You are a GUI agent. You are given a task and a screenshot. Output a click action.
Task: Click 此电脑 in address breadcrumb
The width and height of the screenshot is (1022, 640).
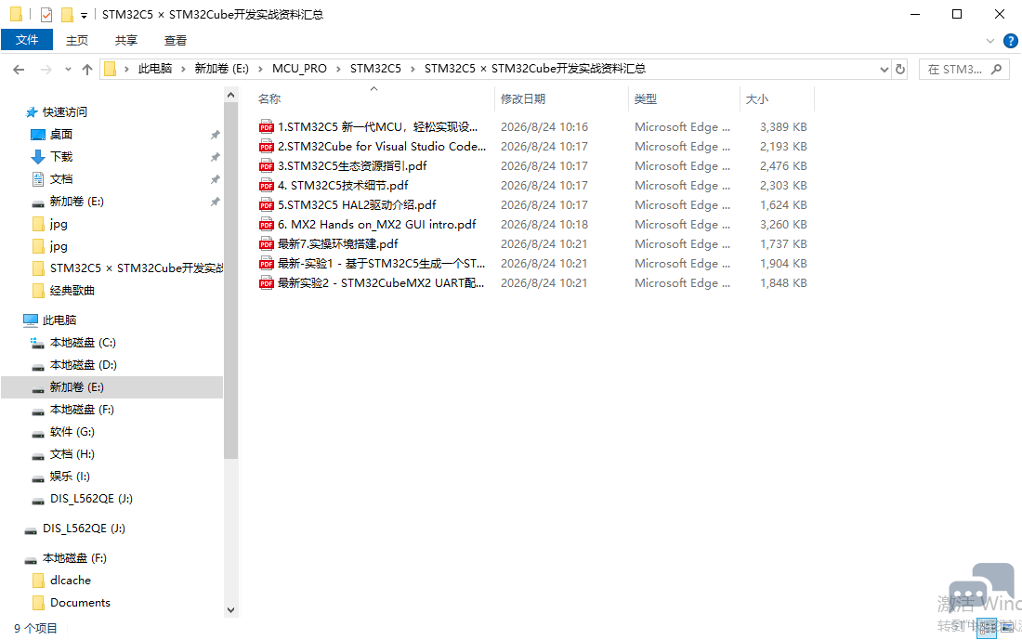(155, 69)
